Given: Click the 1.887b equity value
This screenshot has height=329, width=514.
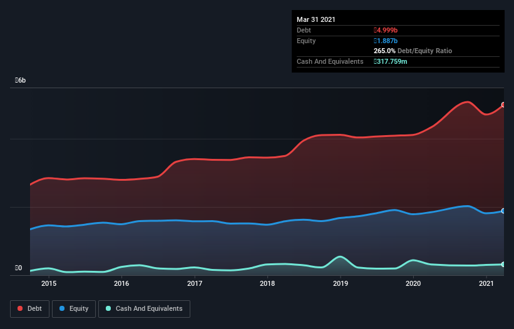Looking at the screenshot, I should click(386, 41).
